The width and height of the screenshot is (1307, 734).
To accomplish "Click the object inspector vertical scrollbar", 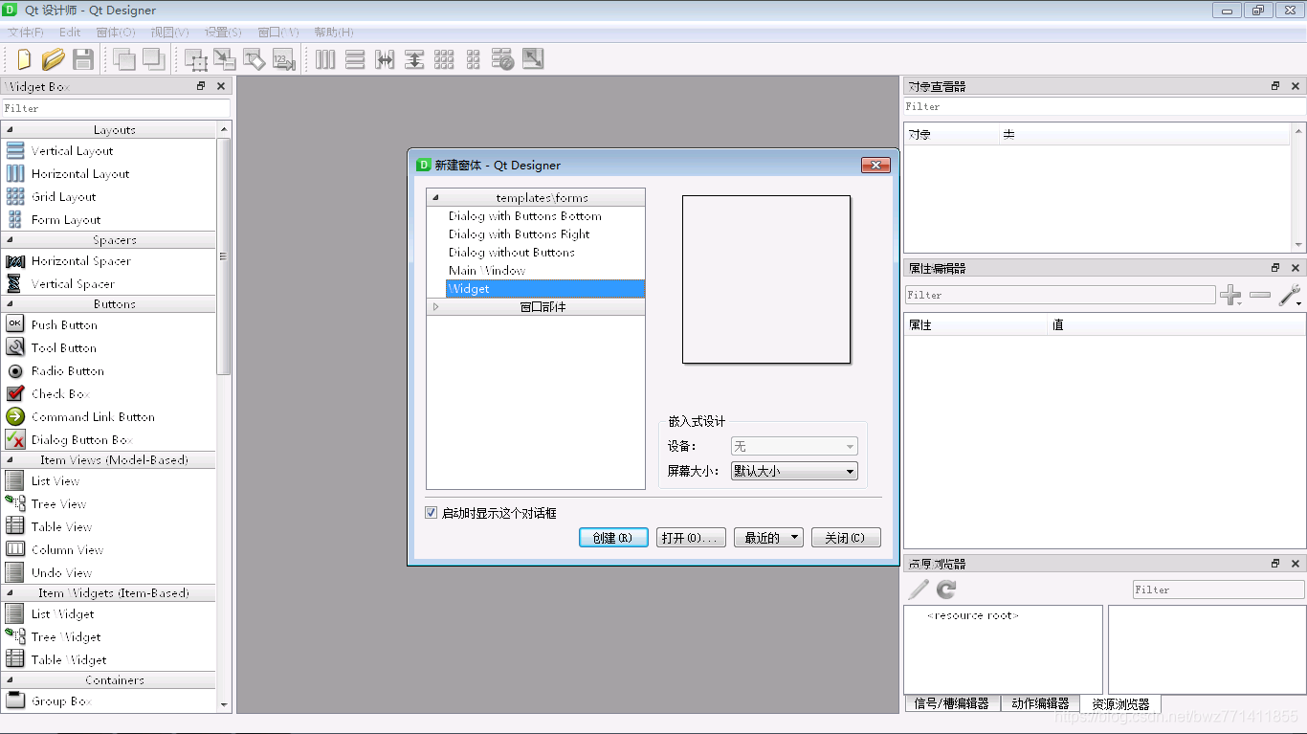I will (1298, 187).
